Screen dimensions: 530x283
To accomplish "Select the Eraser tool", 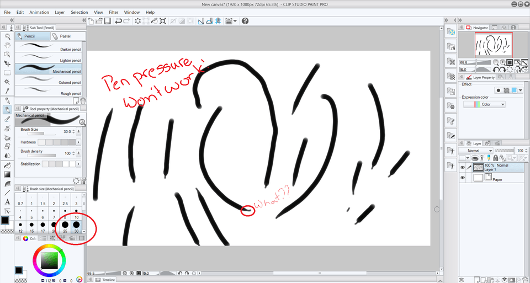I will click(x=7, y=147).
